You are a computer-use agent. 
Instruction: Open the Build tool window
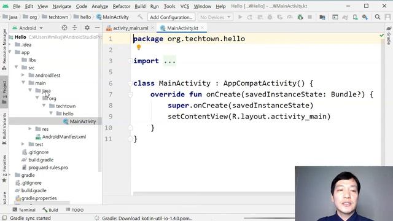[x=50, y=210]
